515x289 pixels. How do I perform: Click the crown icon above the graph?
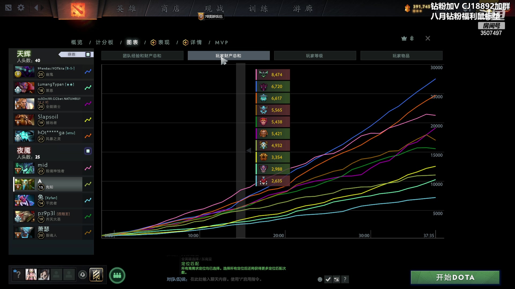(x=404, y=38)
